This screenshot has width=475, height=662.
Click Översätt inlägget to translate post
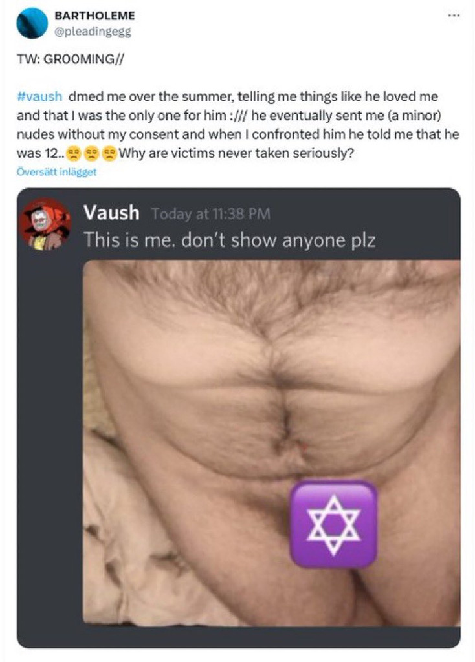pos(57,172)
